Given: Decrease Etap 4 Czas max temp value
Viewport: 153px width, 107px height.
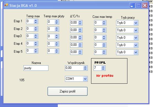Looking at the screenshot, I should [x=104, y=46].
